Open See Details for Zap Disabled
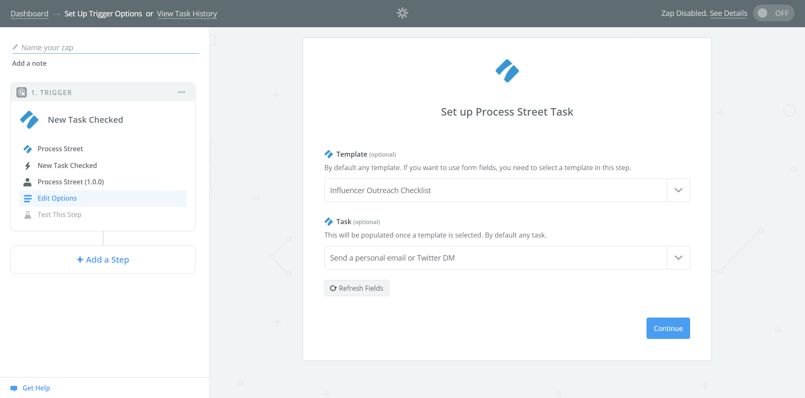The image size is (805, 398). coord(728,13)
